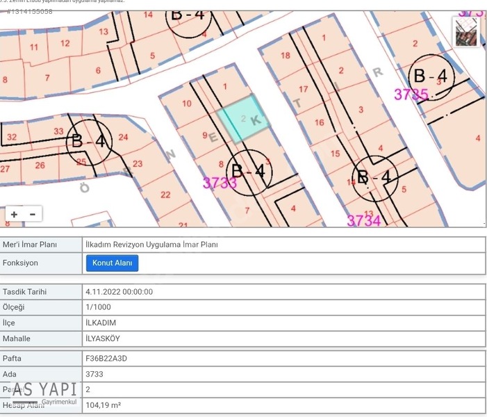The height and width of the screenshot is (417, 487).
Task: Zoom out the map with minus button
Action: pyautogui.click(x=33, y=214)
